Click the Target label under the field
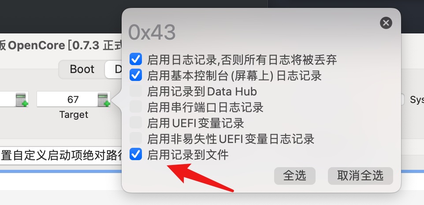The image size is (424, 205). (x=74, y=115)
